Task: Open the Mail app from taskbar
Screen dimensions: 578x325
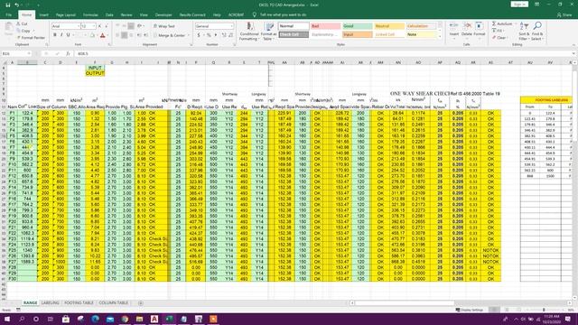Action: [x=110, y=319]
